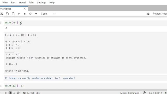This screenshot has height=94, width=167.
Task: Select the Python 3 kernel name
Action: pos(160,14)
